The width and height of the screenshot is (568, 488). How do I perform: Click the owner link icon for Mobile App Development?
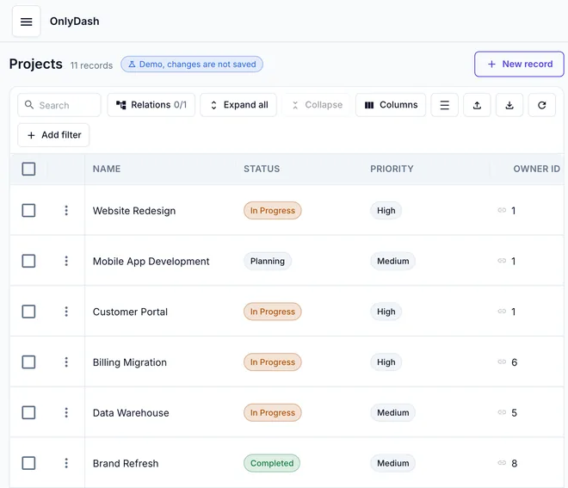point(502,261)
